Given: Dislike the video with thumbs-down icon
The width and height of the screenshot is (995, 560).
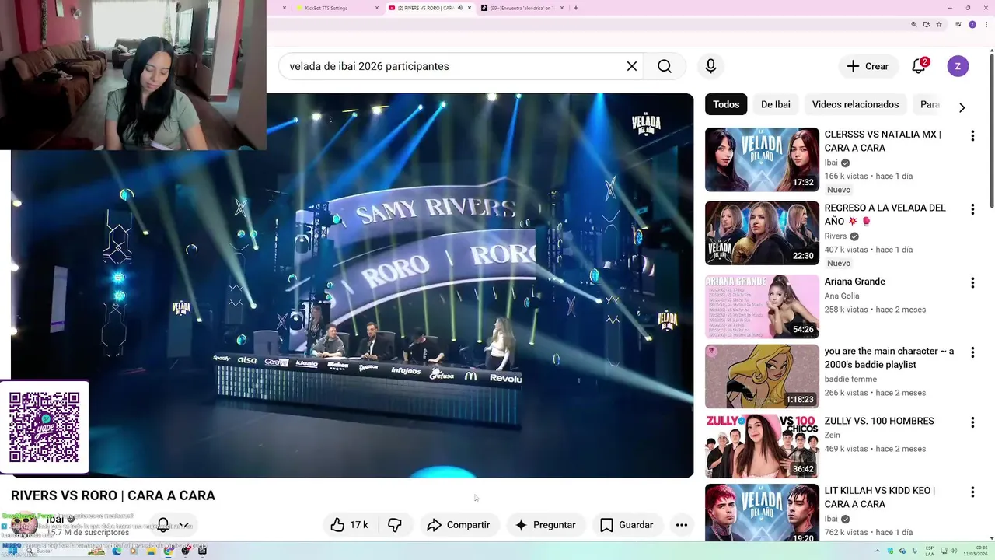Looking at the screenshot, I should [x=395, y=525].
